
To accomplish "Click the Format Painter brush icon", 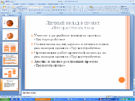I will click(x=8, y=11).
